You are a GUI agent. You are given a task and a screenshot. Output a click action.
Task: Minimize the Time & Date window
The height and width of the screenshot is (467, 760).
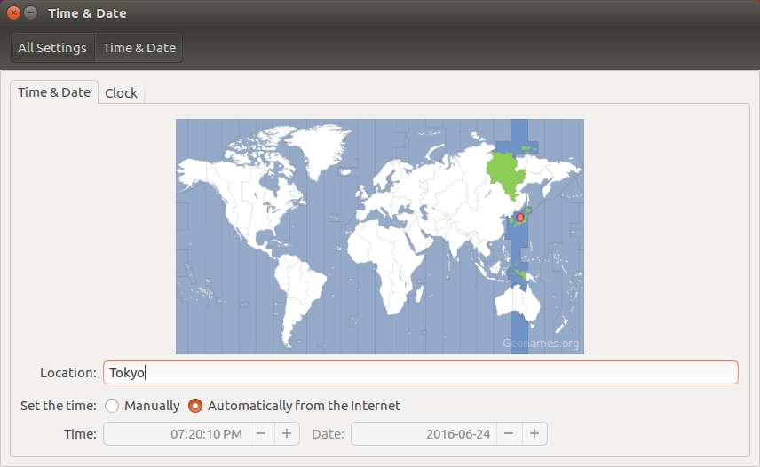pos(30,13)
